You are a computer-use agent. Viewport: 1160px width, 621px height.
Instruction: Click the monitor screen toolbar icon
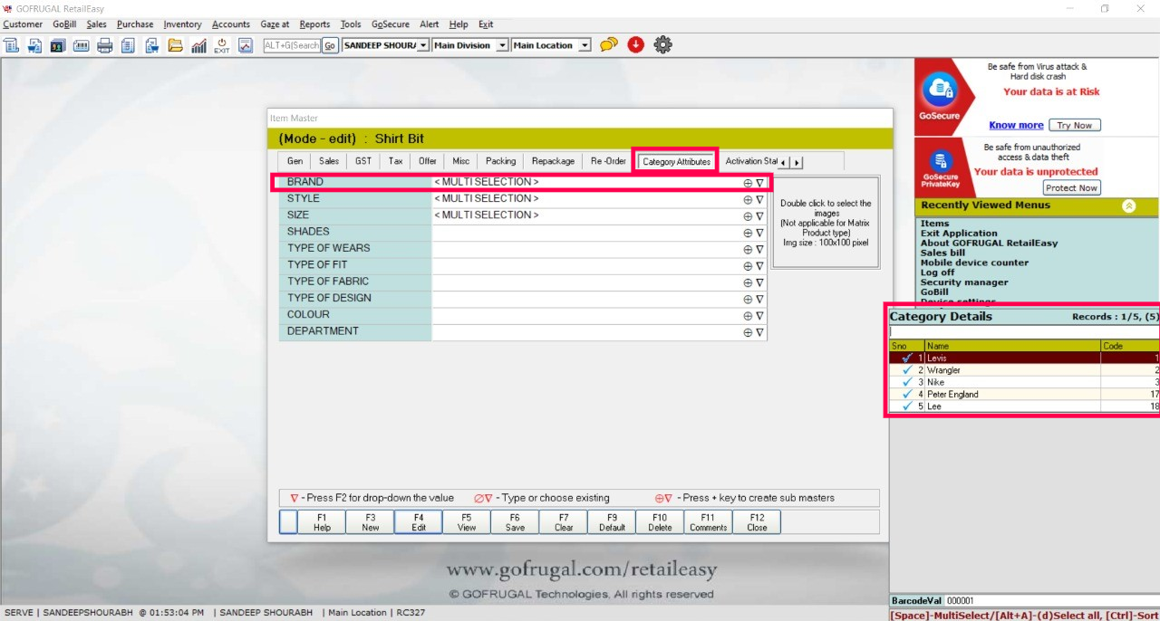click(x=57, y=45)
